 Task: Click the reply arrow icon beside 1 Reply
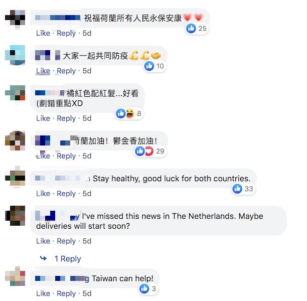click(x=43, y=258)
